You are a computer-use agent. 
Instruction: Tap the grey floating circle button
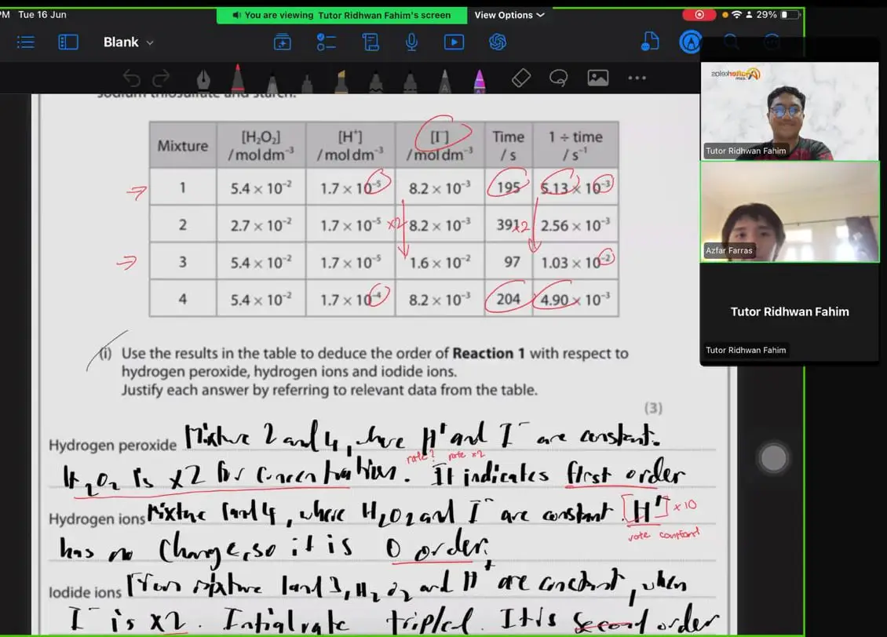point(773,458)
